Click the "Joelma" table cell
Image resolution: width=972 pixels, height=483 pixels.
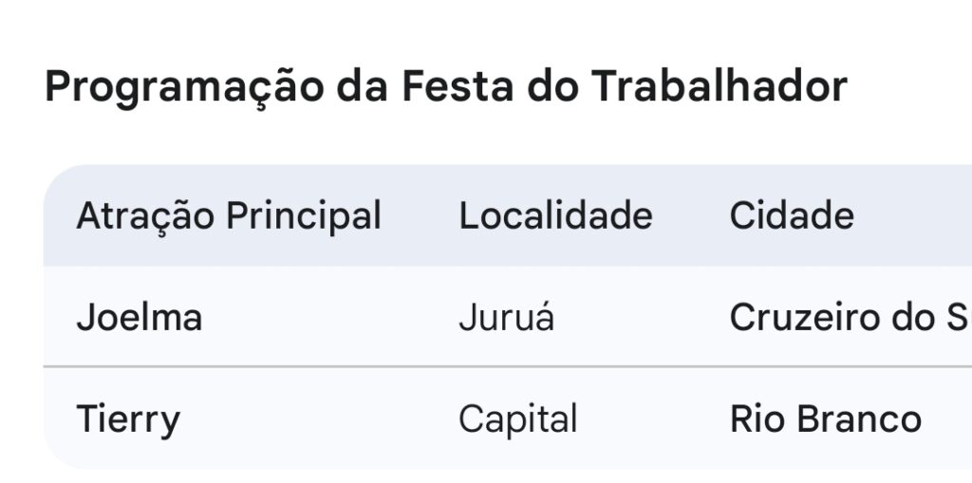click(x=140, y=317)
